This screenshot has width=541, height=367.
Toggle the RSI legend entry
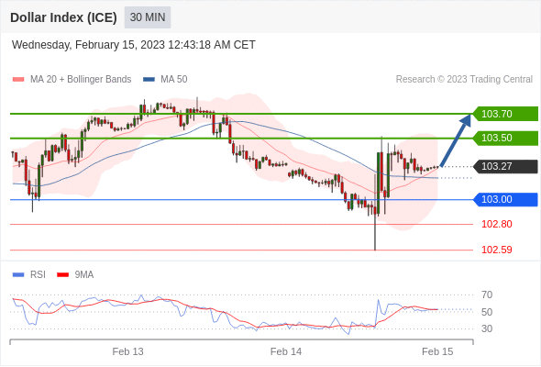click(29, 275)
